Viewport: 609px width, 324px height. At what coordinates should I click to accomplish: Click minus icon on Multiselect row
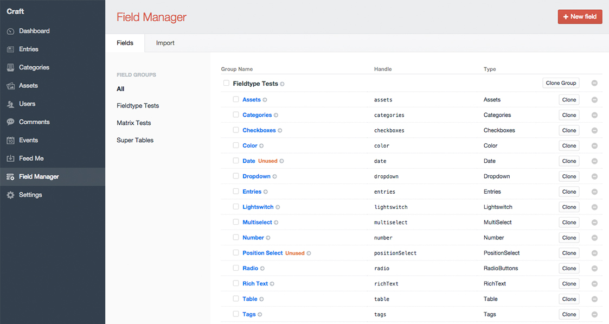point(594,223)
